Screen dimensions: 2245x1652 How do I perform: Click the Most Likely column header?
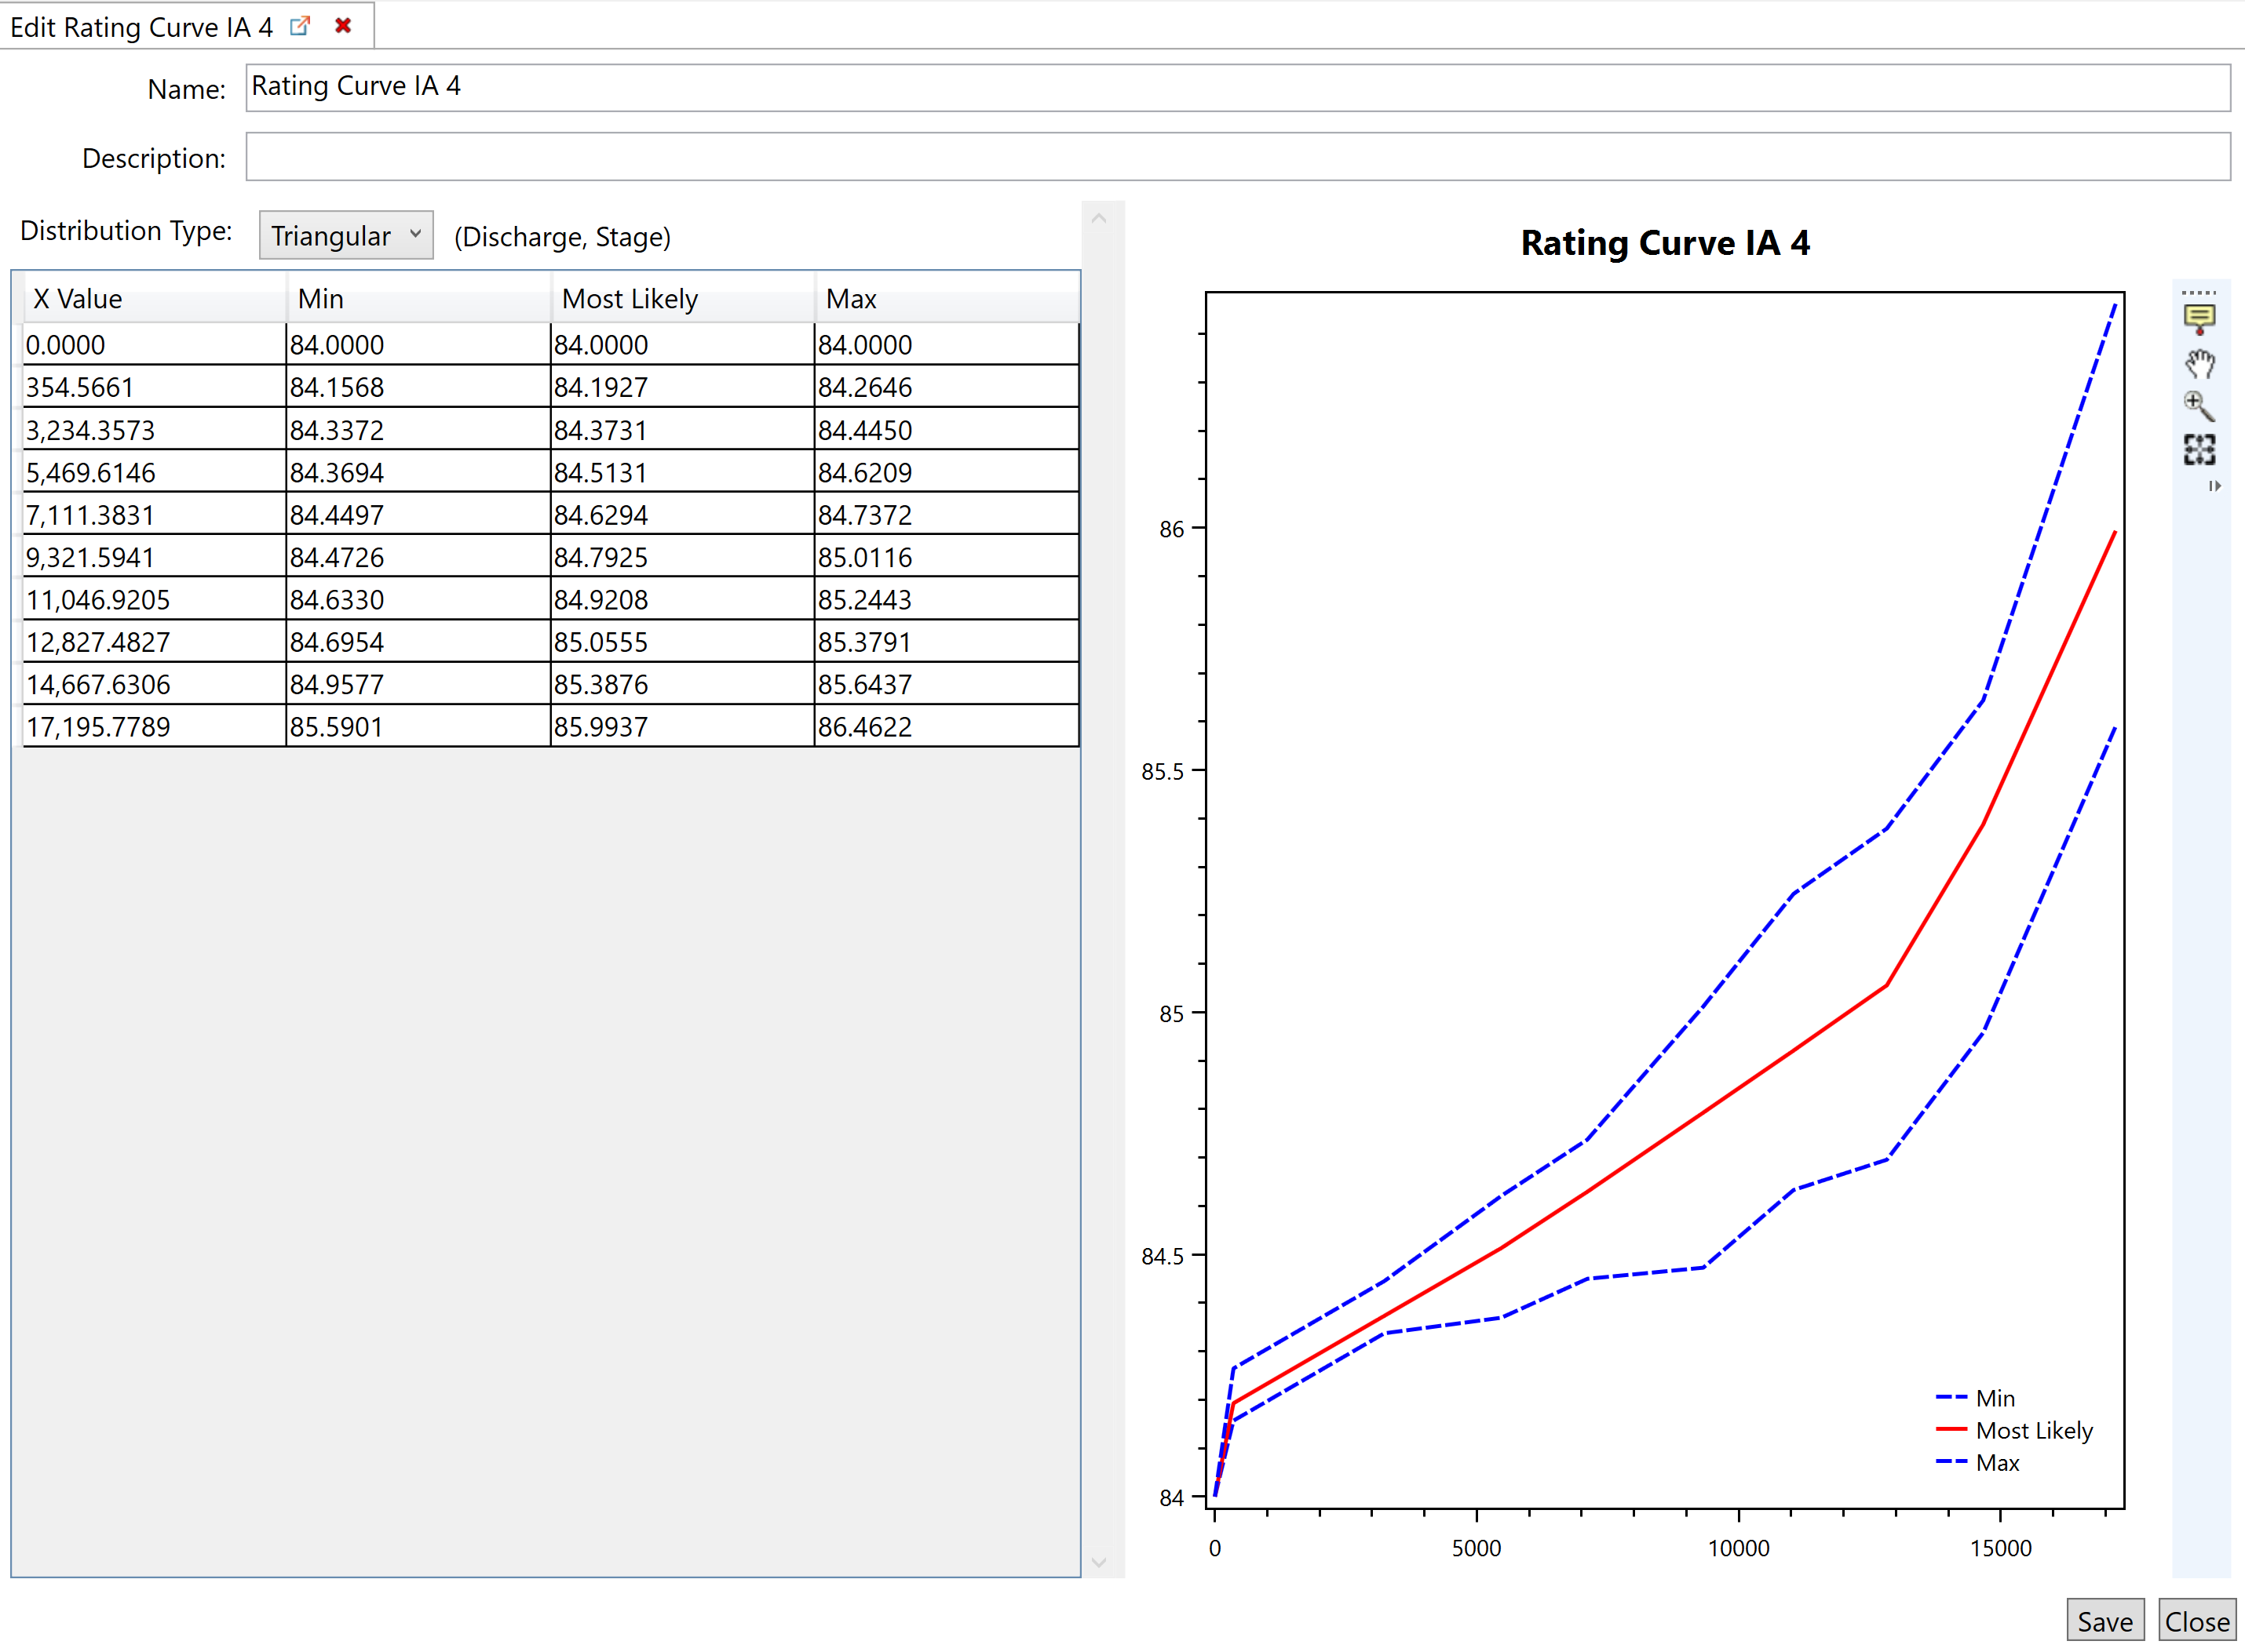[x=682, y=298]
